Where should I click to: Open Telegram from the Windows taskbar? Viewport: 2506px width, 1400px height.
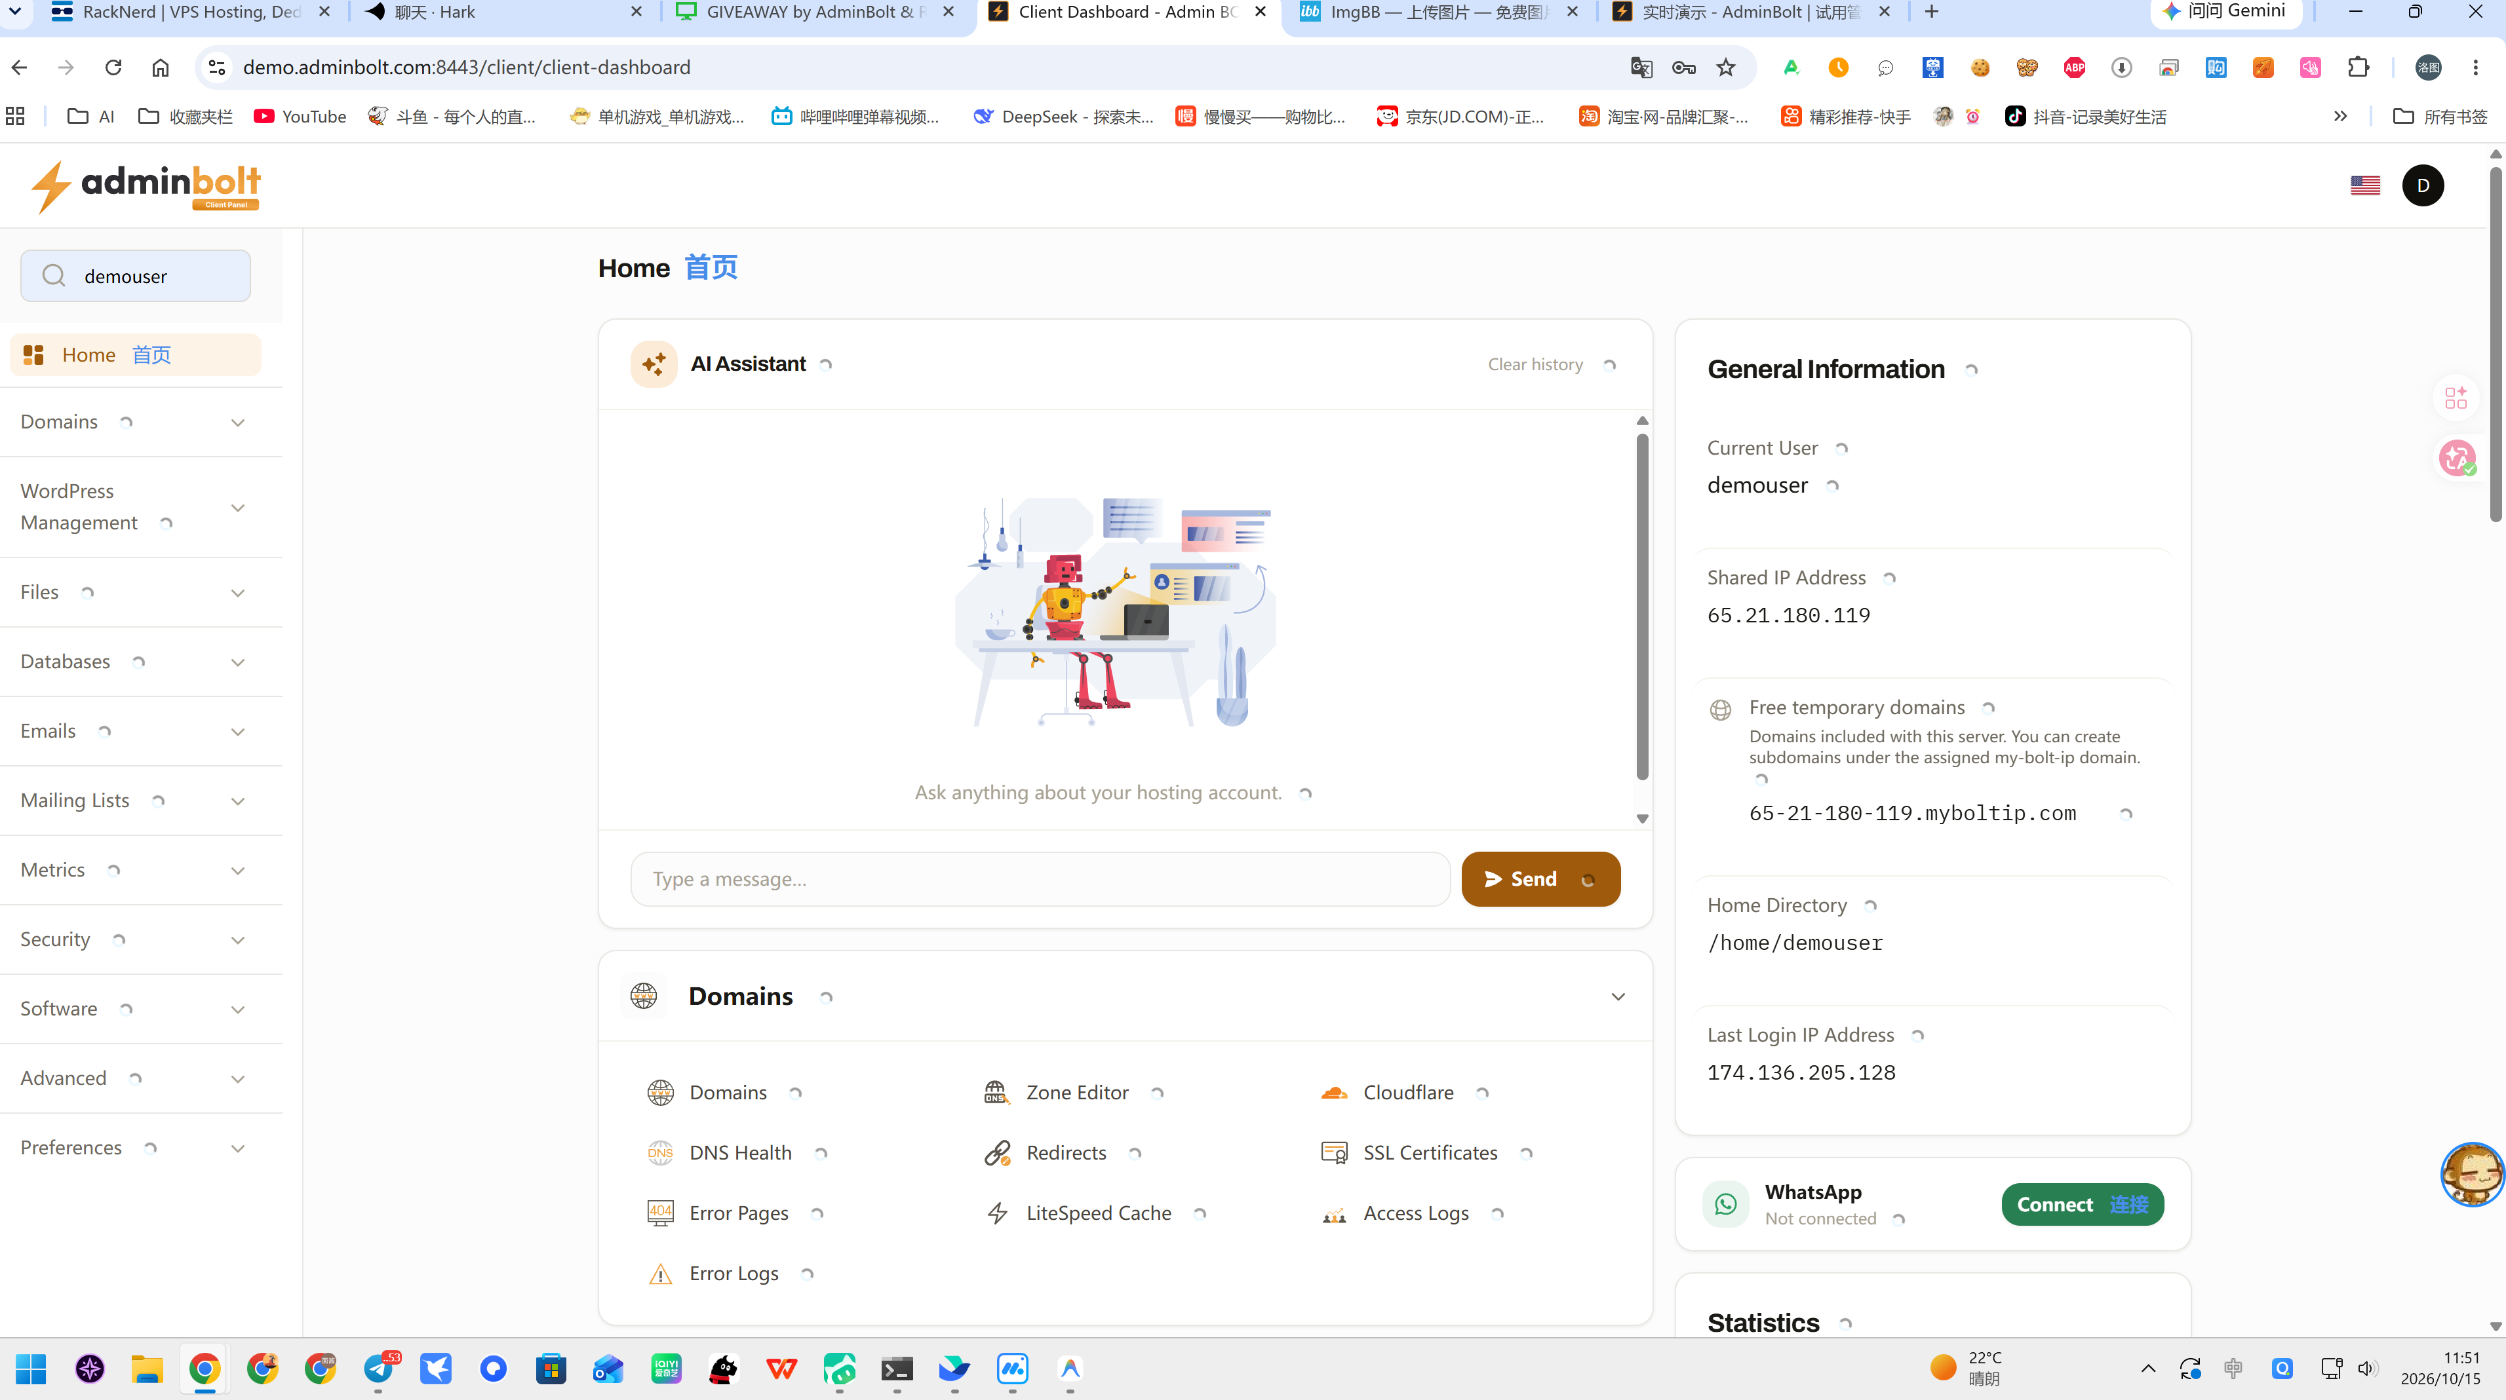(380, 1369)
